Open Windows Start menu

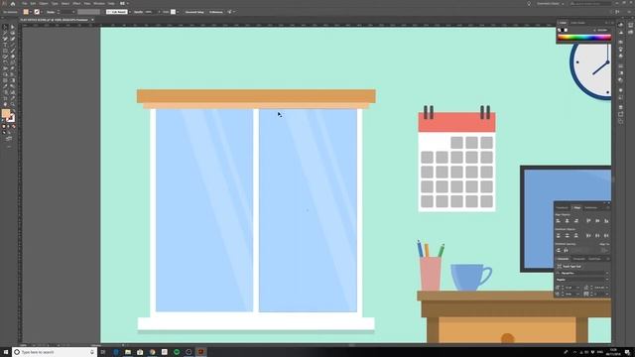coord(6,352)
